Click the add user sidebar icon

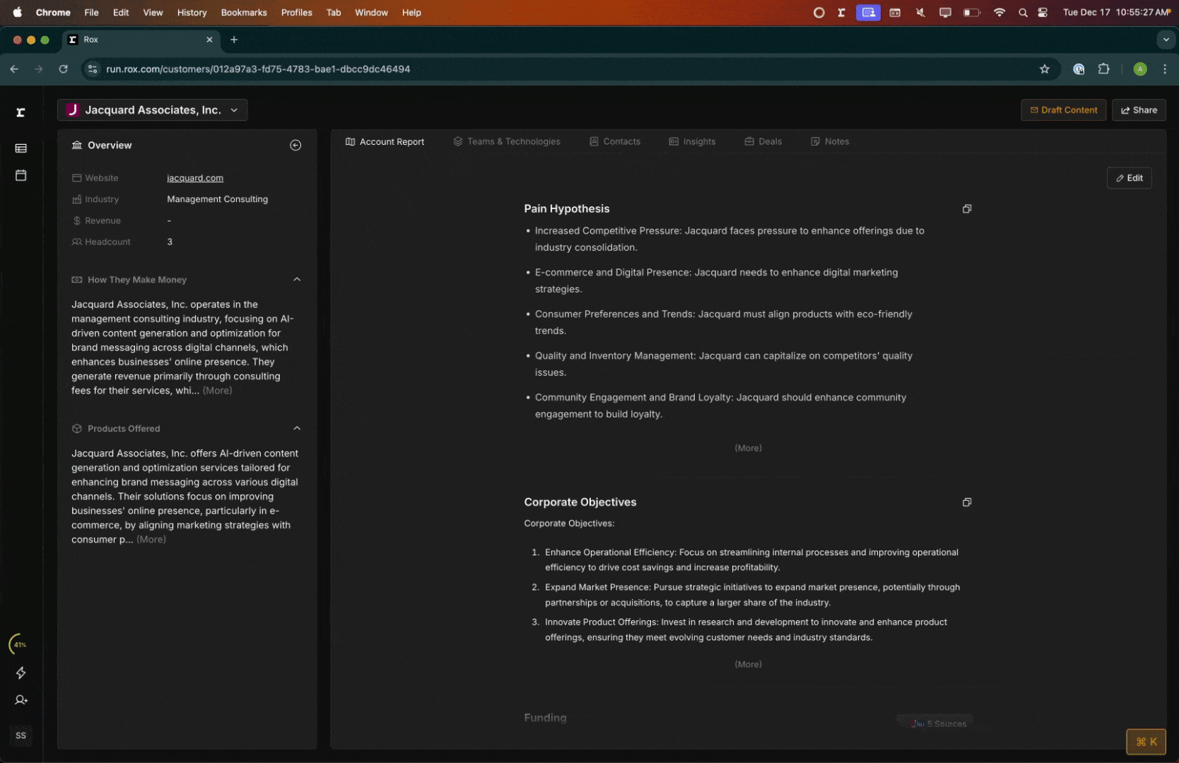coord(20,700)
